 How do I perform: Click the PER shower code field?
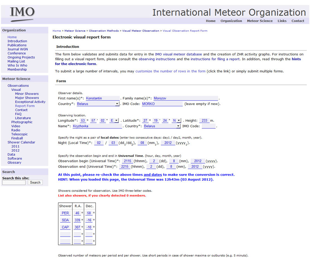[x=65, y=213]
